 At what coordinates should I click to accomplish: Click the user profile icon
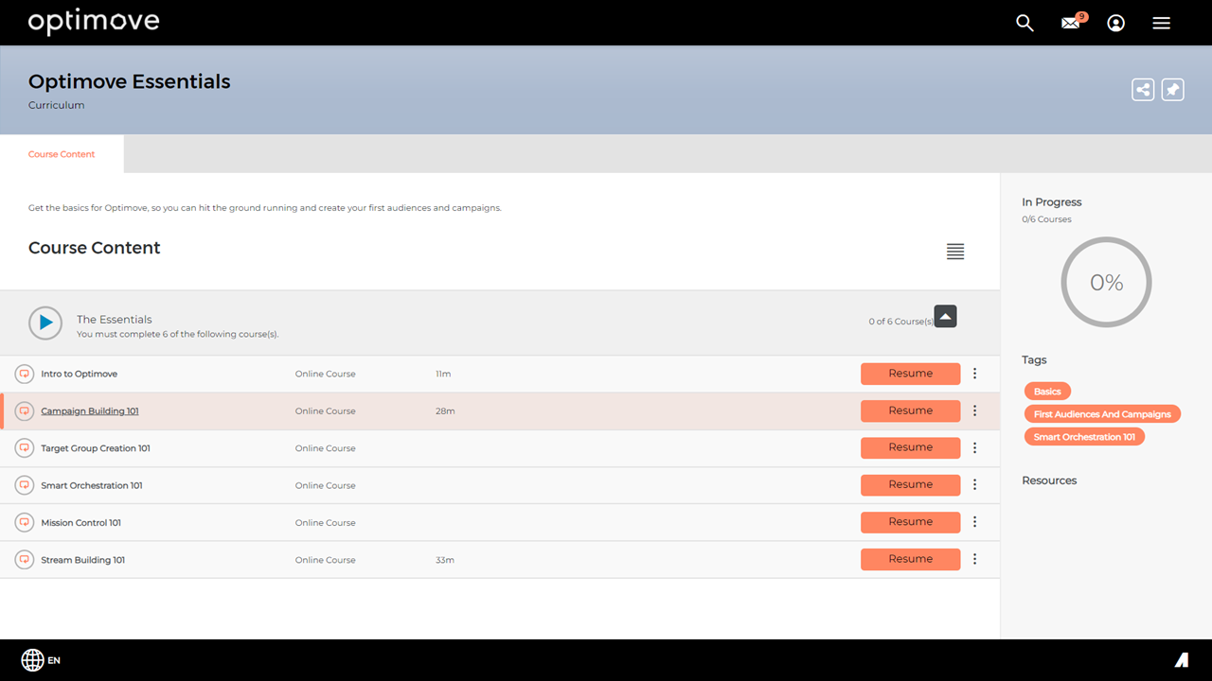click(x=1116, y=23)
